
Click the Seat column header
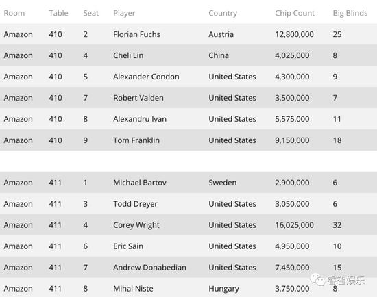[91, 13]
